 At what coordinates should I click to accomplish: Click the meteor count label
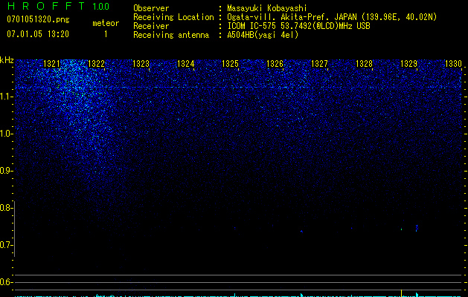click(x=106, y=23)
